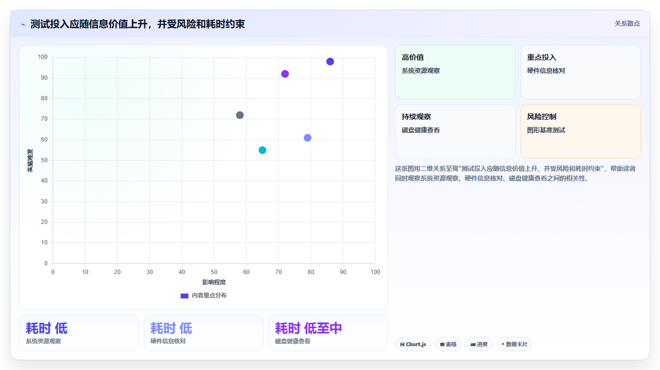Open the 风险控制 card
Viewport: 660px width, 370px height.
pyautogui.click(x=581, y=131)
